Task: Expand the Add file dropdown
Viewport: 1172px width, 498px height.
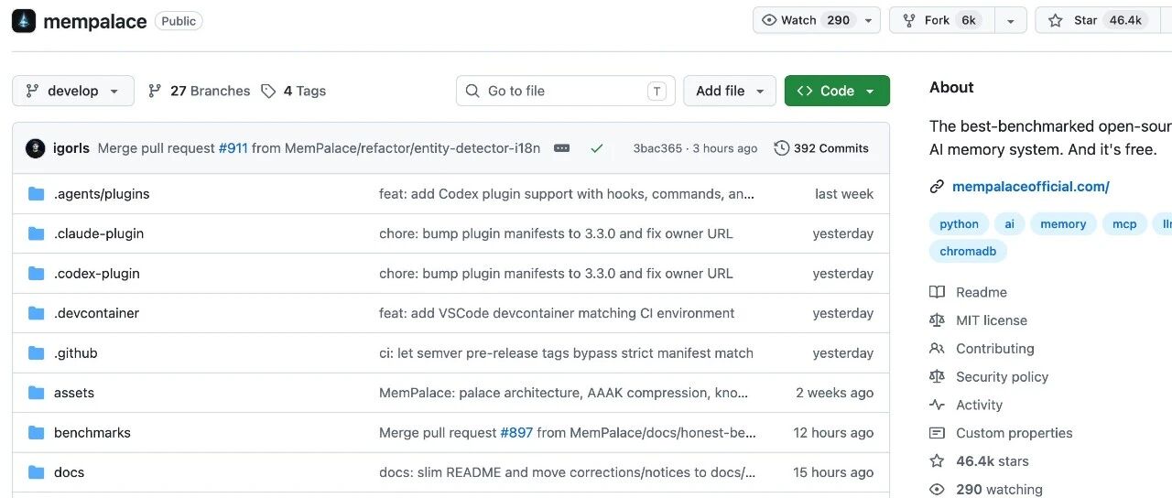Action: click(730, 91)
